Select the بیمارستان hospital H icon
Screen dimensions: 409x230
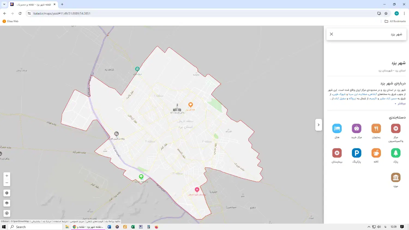pyautogui.click(x=337, y=153)
